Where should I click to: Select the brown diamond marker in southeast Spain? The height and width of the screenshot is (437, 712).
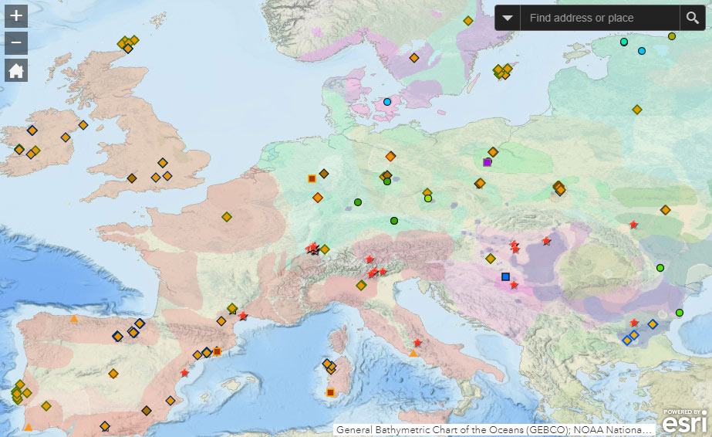[147, 411]
